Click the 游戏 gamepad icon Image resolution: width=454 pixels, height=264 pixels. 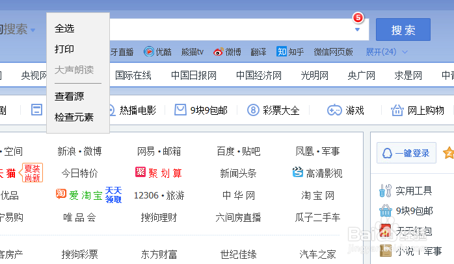coord(334,110)
